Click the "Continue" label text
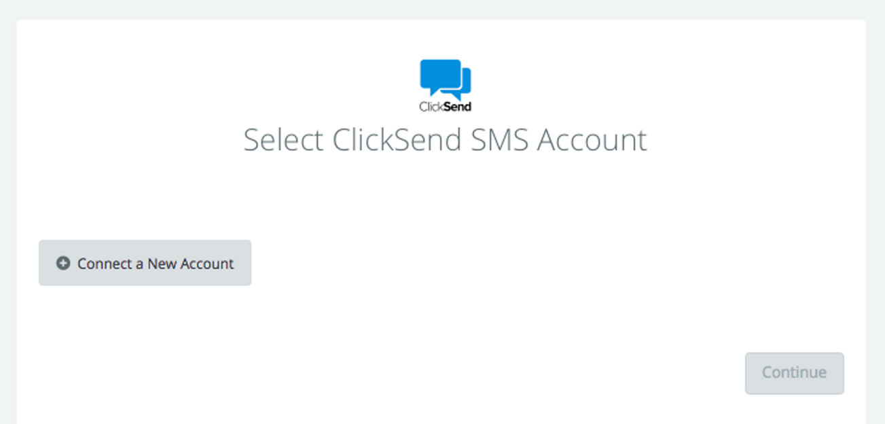Image resolution: width=885 pixels, height=424 pixels. click(x=794, y=372)
